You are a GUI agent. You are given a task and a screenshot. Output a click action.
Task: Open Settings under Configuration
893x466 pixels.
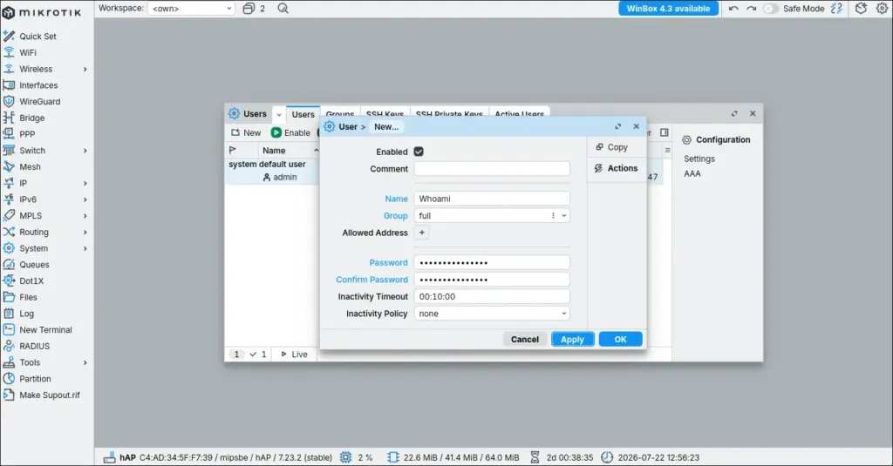click(x=699, y=159)
